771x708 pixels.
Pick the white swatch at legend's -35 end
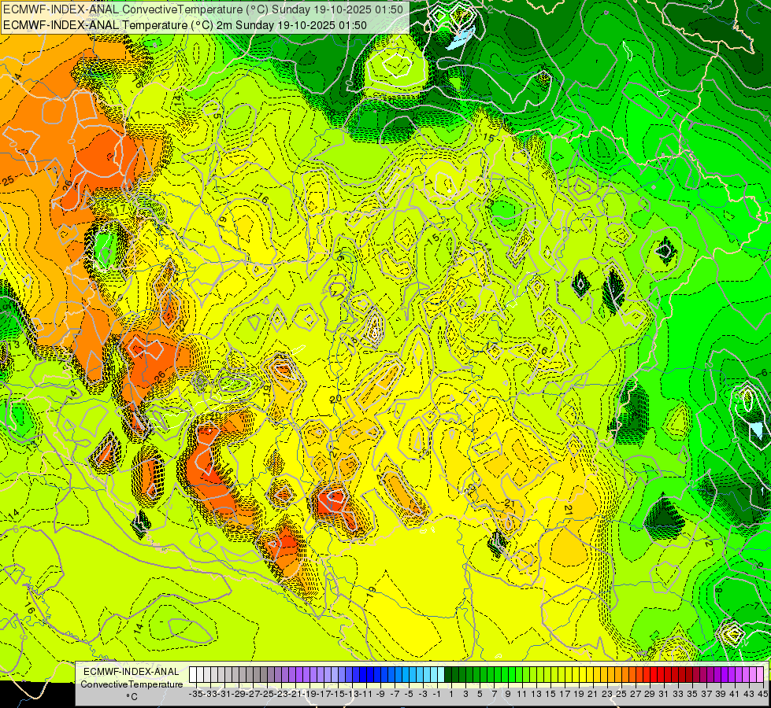click(193, 674)
